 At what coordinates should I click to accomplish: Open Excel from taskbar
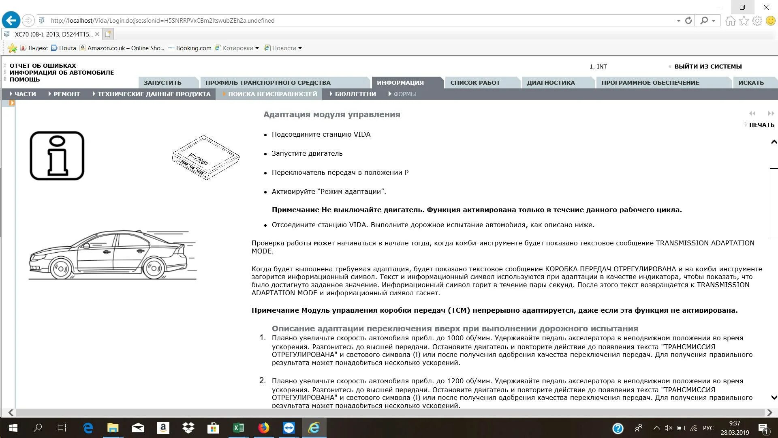pos(238,428)
